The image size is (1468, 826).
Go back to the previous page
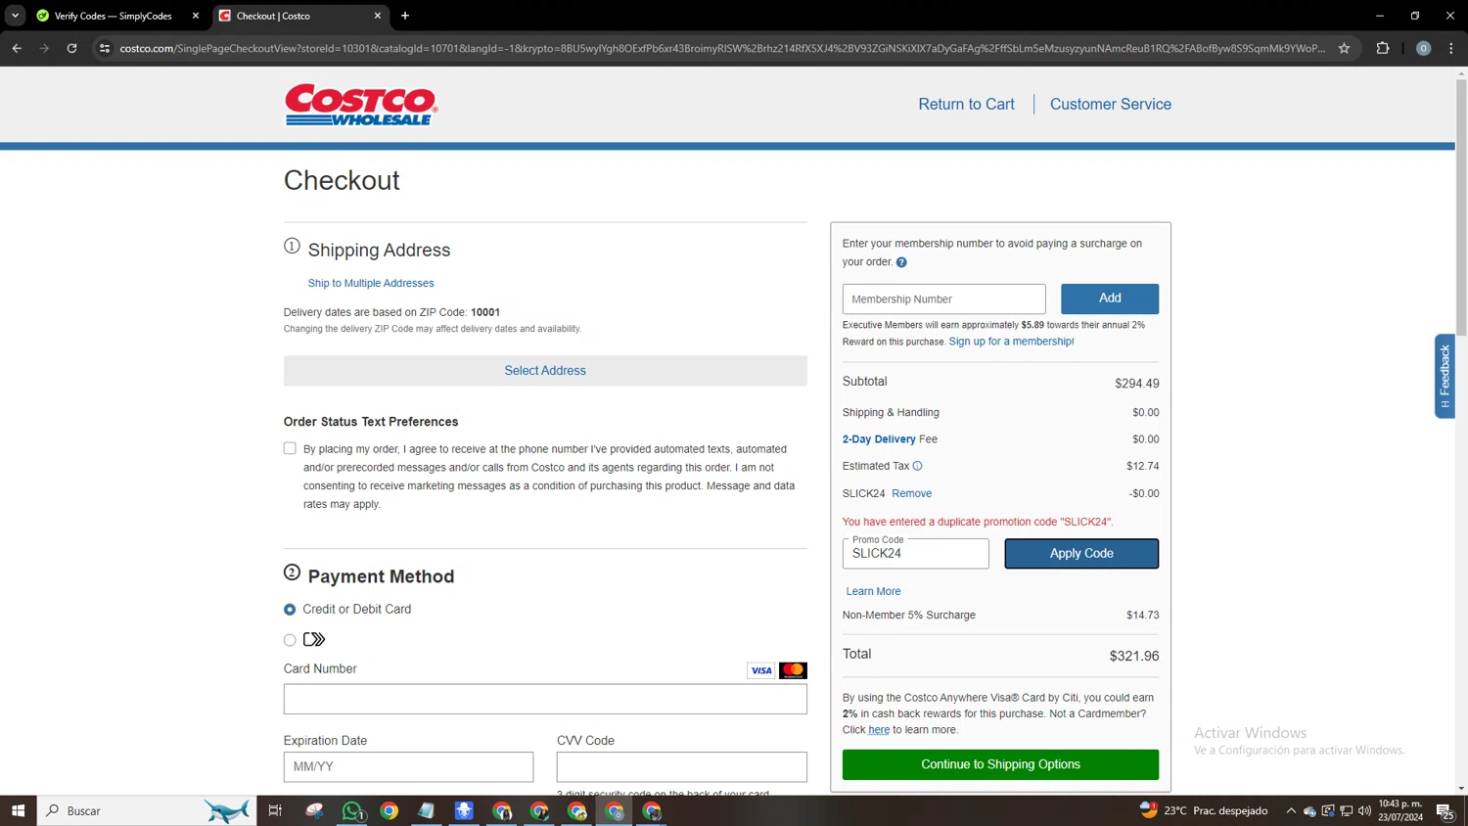click(x=17, y=48)
